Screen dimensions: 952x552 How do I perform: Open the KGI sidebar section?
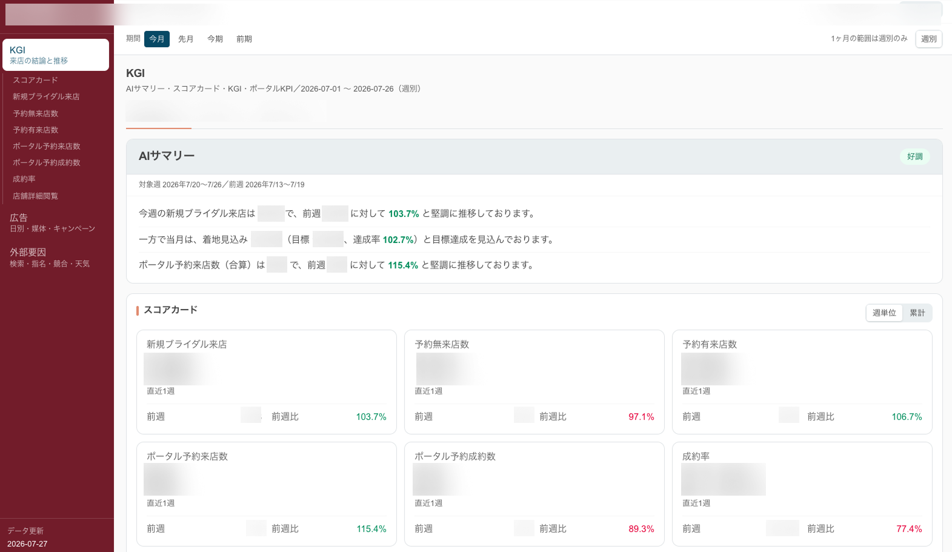[56, 55]
